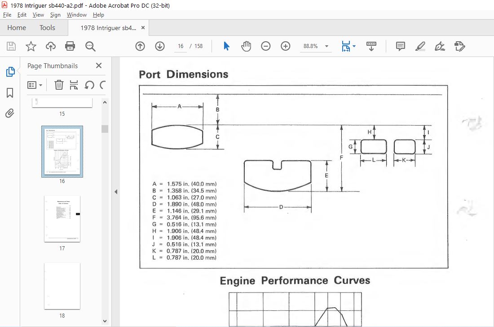Click the edit PDF send icon
Screen dimensions: 494x327
click(460, 46)
